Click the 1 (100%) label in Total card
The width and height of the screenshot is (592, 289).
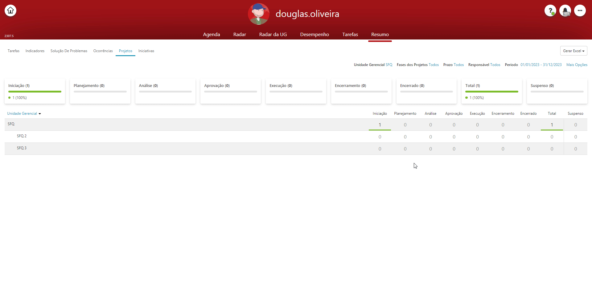[x=477, y=98]
